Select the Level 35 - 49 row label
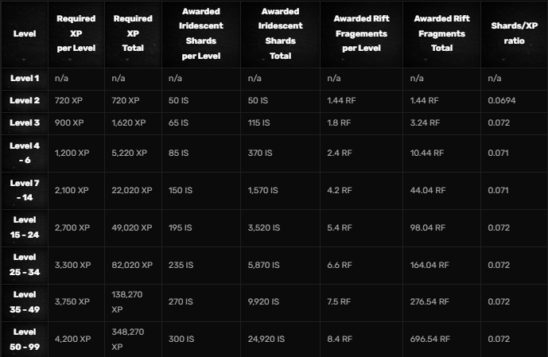 tap(24, 300)
